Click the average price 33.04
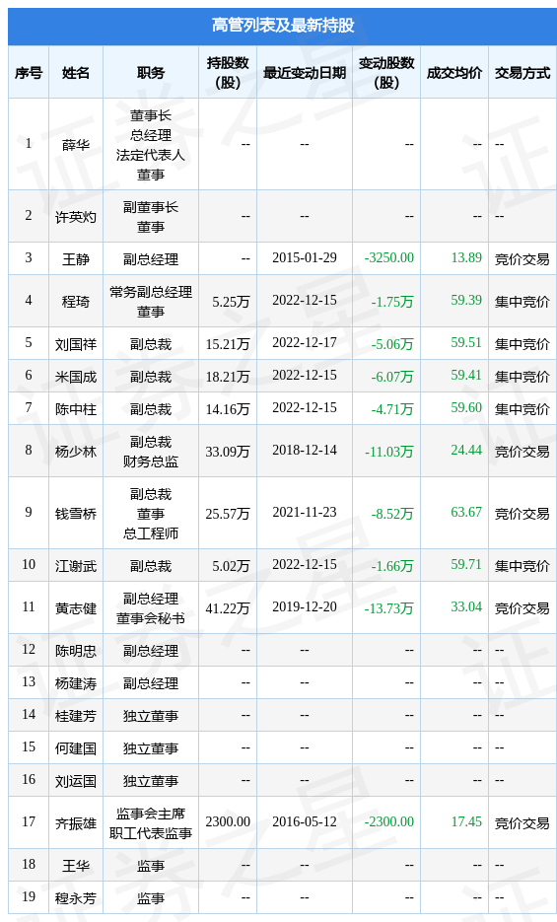 pyautogui.click(x=466, y=606)
